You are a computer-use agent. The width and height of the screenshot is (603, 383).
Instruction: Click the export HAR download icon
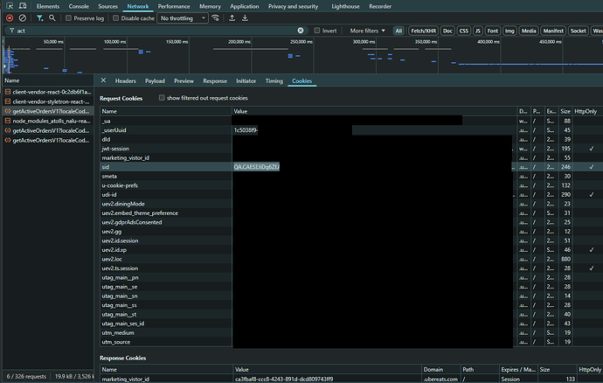[246, 17]
